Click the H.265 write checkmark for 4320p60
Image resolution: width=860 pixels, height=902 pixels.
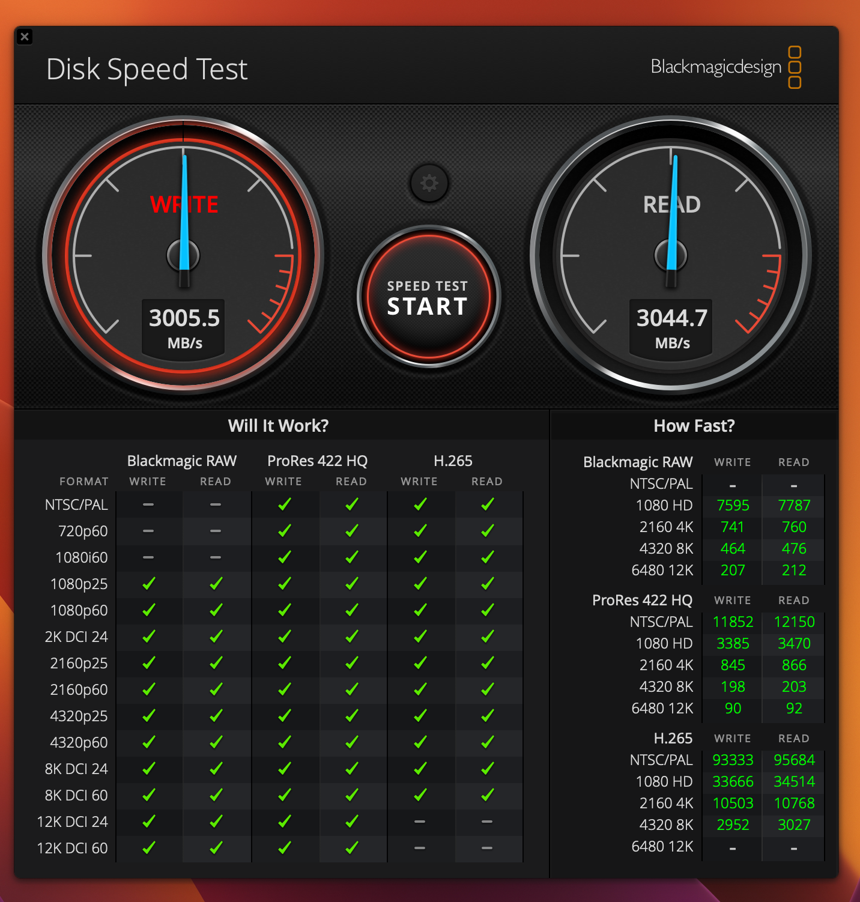420,742
